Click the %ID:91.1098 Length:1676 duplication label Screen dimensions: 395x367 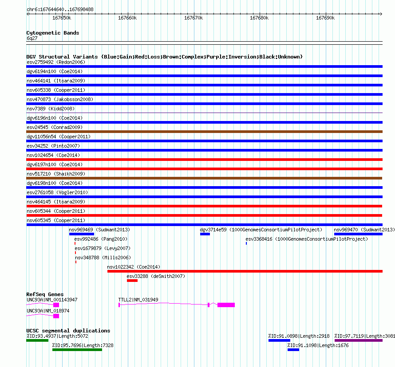[x=318, y=345]
